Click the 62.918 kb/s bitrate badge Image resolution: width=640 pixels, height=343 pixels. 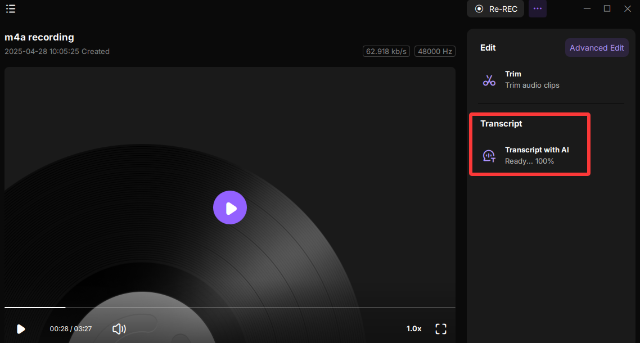(386, 51)
